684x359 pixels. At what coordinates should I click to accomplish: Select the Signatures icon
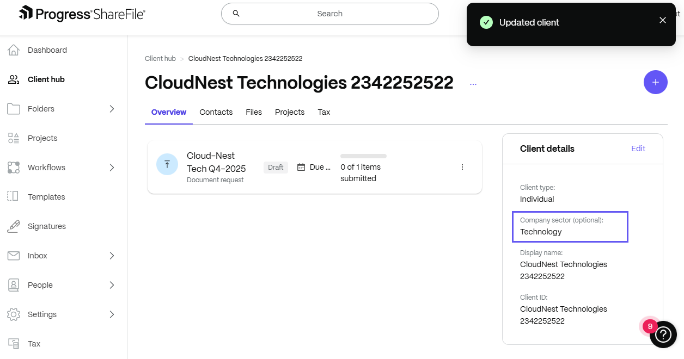click(x=15, y=226)
